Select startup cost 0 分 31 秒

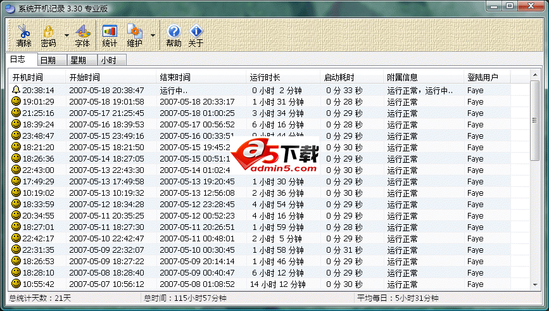pyautogui.click(x=344, y=250)
